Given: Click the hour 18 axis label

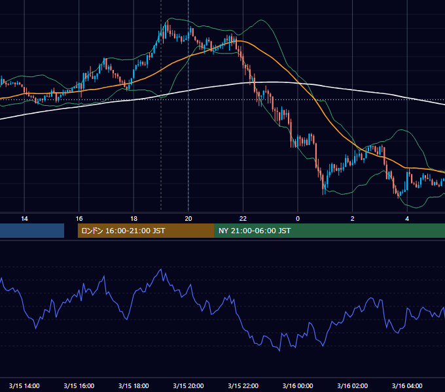Looking at the screenshot, I should [x=133, y=219].
